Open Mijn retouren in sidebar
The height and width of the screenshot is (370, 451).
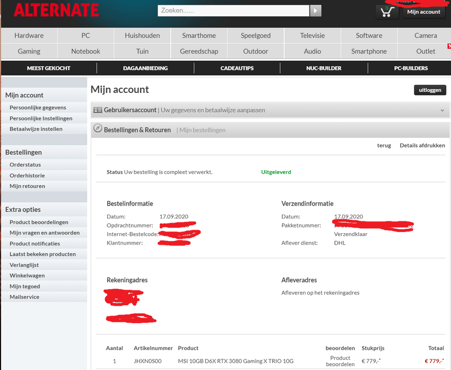coord(27,186)
